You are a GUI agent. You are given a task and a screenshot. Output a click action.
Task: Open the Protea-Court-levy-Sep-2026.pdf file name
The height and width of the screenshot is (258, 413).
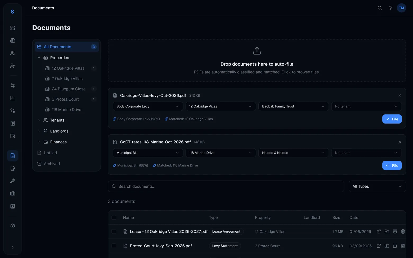161,246
